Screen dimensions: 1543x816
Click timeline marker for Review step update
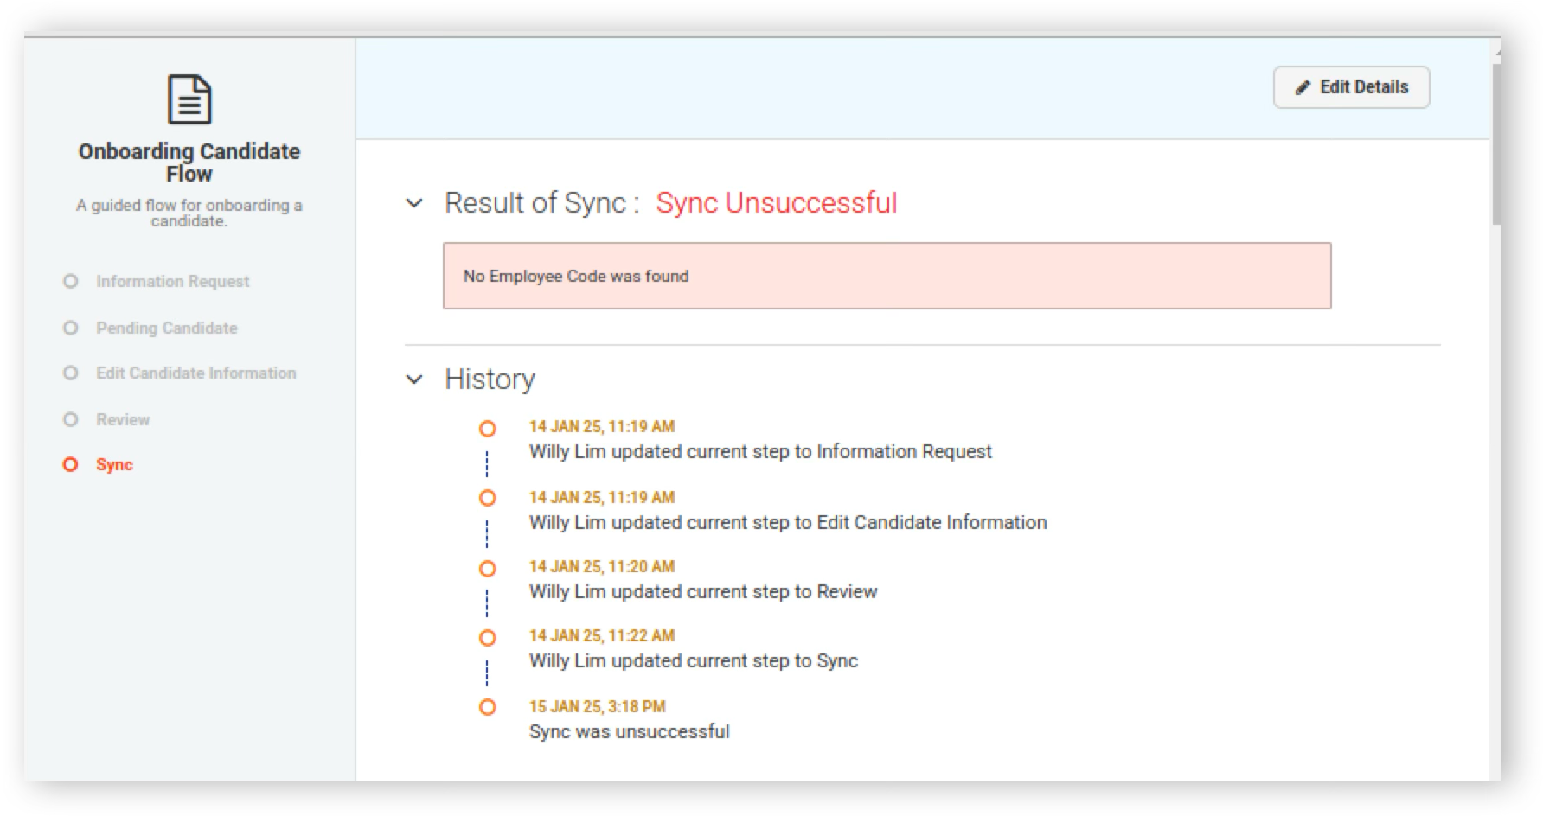pos(488,569)
